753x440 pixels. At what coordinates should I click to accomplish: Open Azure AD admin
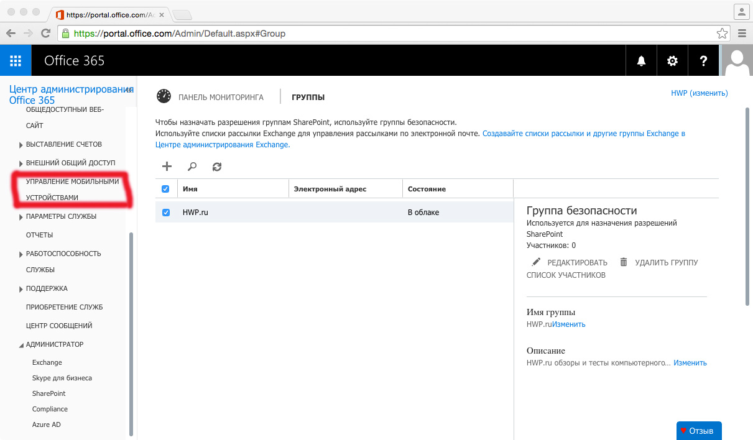click(47, 424)
